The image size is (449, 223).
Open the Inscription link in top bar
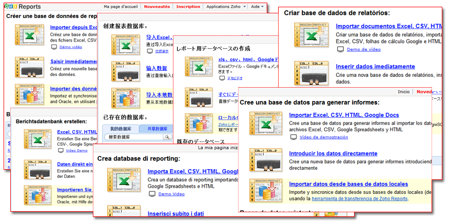coord(188,7)
